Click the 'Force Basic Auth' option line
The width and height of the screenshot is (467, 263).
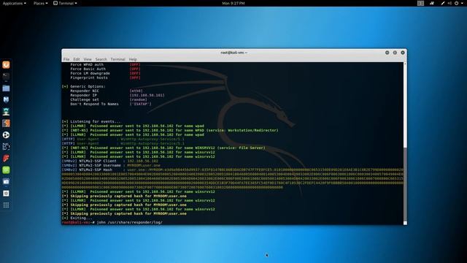point(105,69)
